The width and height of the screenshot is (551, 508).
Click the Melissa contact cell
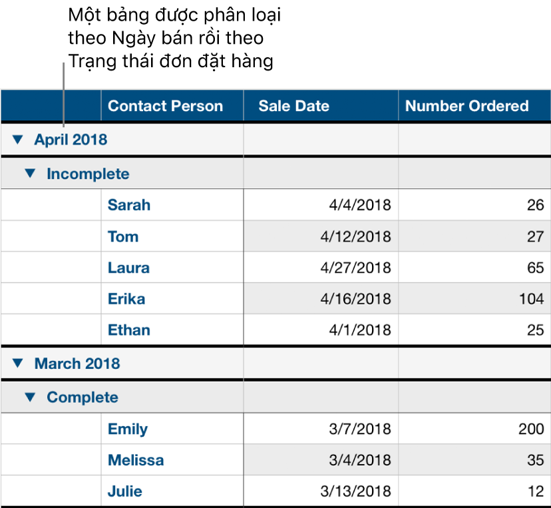click(x=136, y=460)
